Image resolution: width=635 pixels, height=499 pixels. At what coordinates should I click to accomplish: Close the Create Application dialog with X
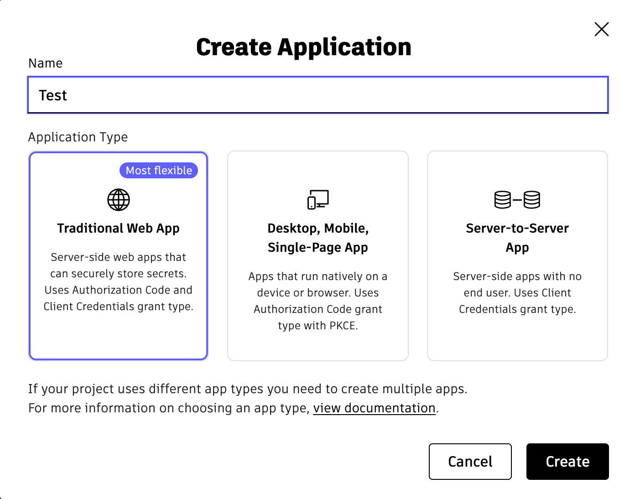click(x=602, y=29)
